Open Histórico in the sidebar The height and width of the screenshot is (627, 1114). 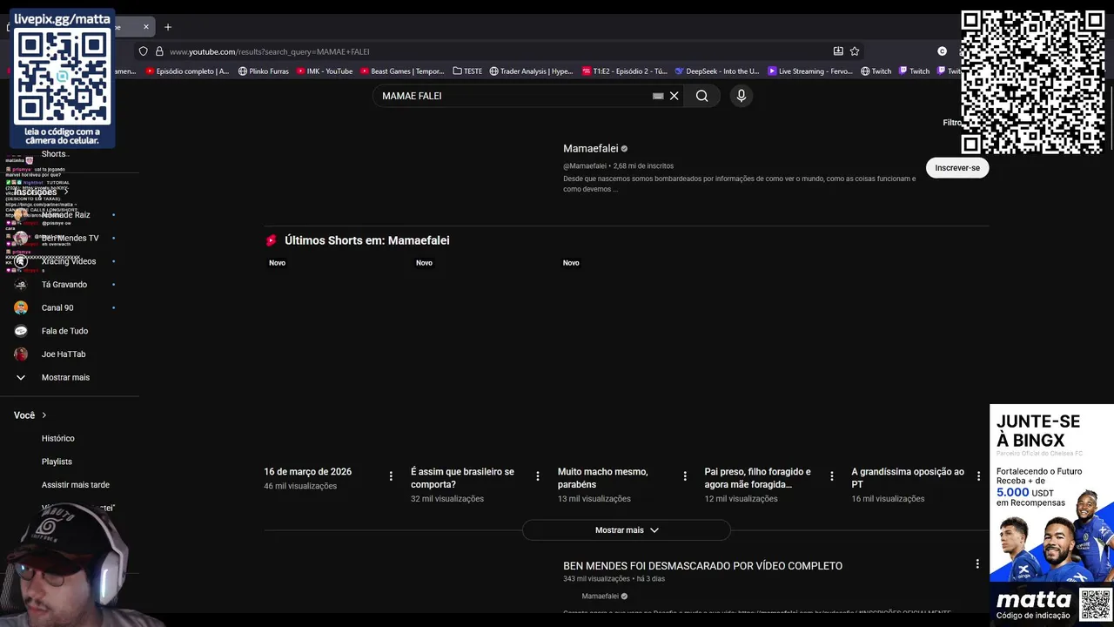point(58,439)
